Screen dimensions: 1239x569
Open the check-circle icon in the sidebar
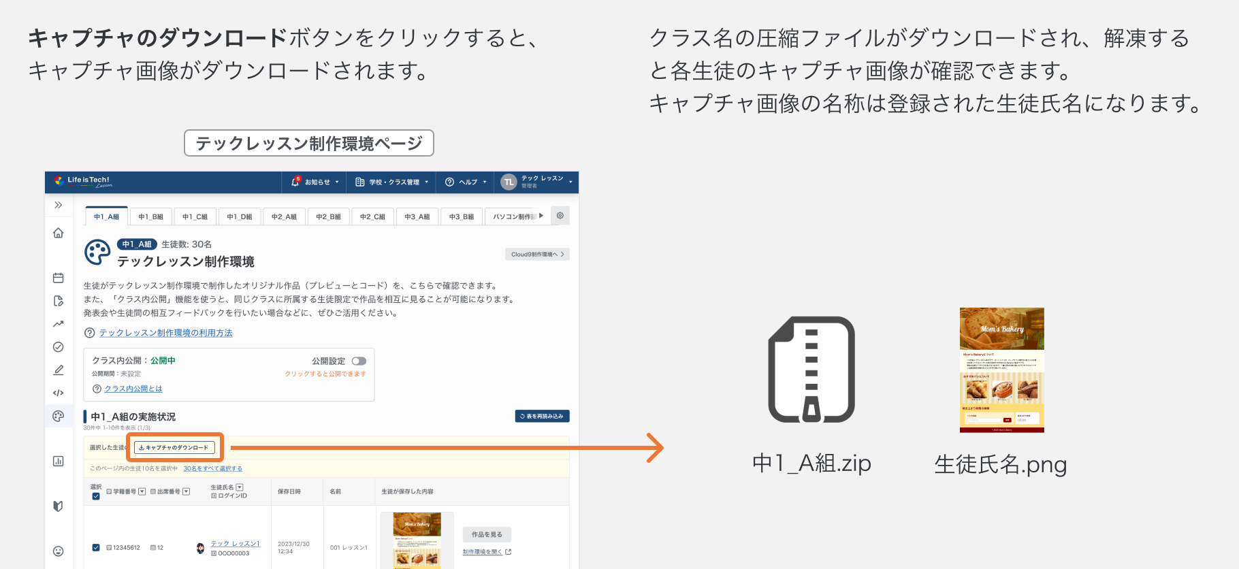tap(59, 347)
